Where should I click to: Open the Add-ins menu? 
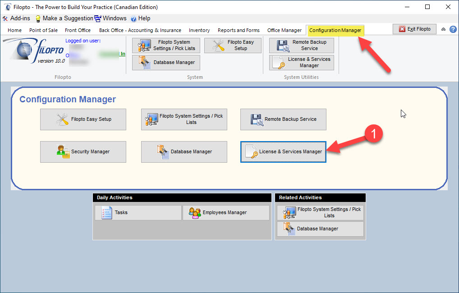[16, 18]
